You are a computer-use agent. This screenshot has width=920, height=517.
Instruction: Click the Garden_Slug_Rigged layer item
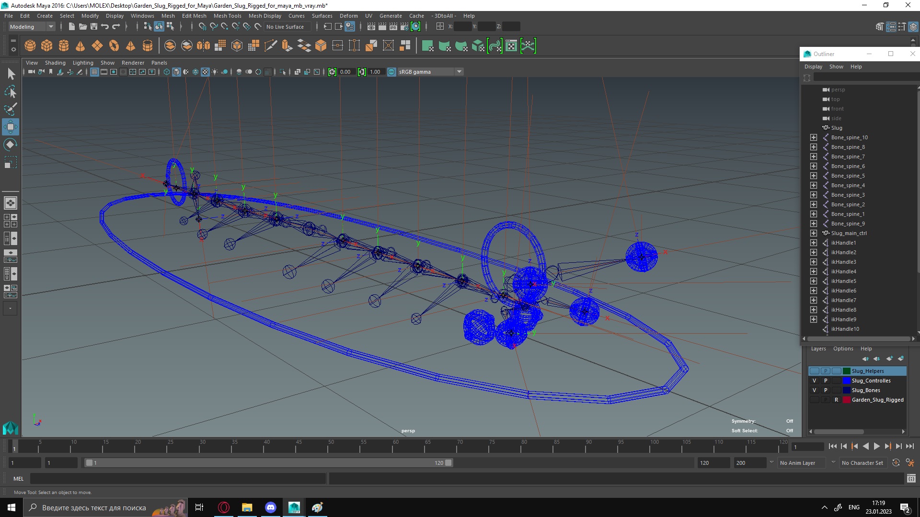pyautogui.click(x=877, y=400)
